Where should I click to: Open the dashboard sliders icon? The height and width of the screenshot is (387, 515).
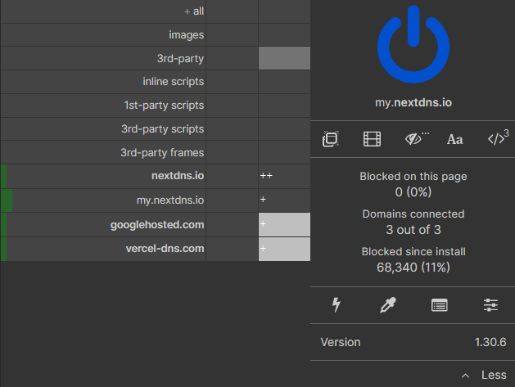(x=490, y=305)
